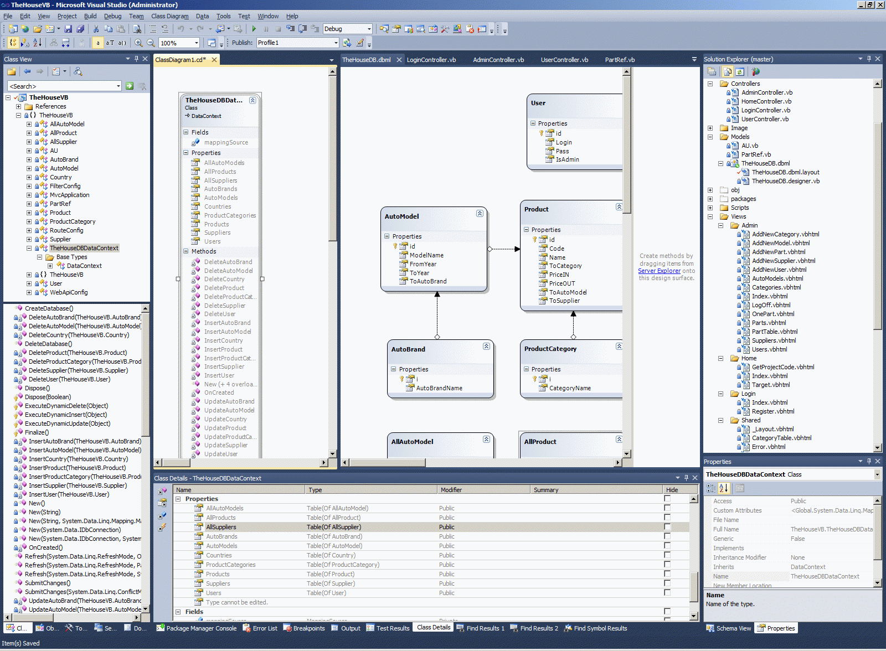The width and height of the screenshot is (886, 651).
Task: Click the DBML designer vertical scrollbar thumb
Action: 627,144
